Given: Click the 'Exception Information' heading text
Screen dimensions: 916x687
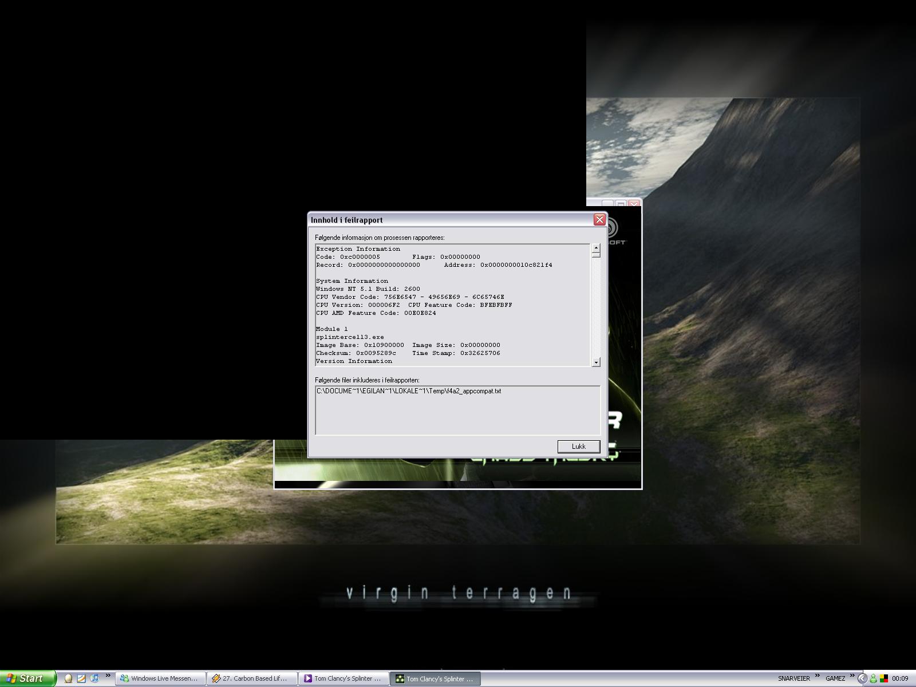Looking at the screenshot, I should 358,249.
